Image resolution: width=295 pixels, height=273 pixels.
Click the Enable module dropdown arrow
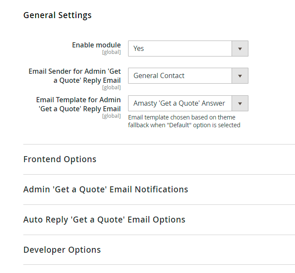[240, 49]
